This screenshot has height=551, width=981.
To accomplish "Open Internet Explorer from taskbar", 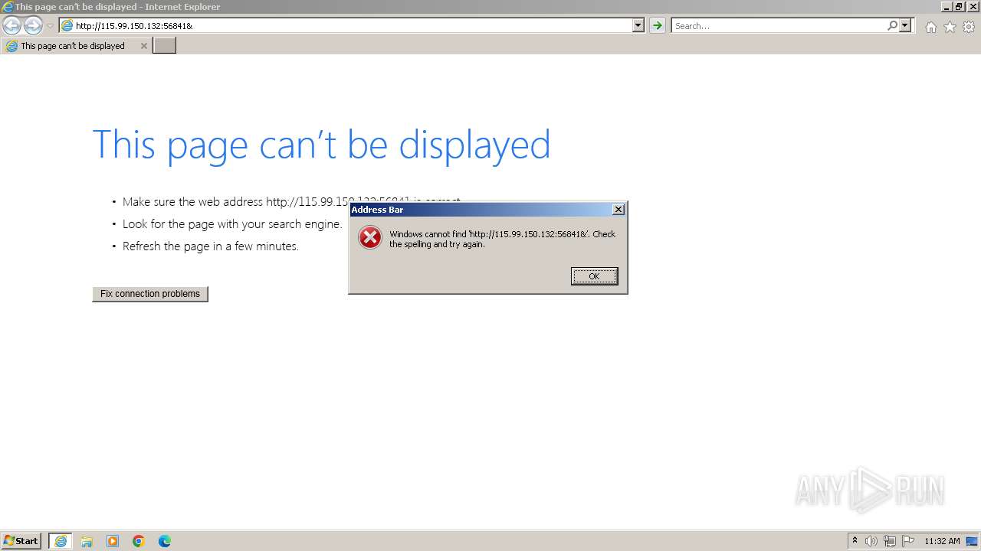I will (x=61, y=541).
